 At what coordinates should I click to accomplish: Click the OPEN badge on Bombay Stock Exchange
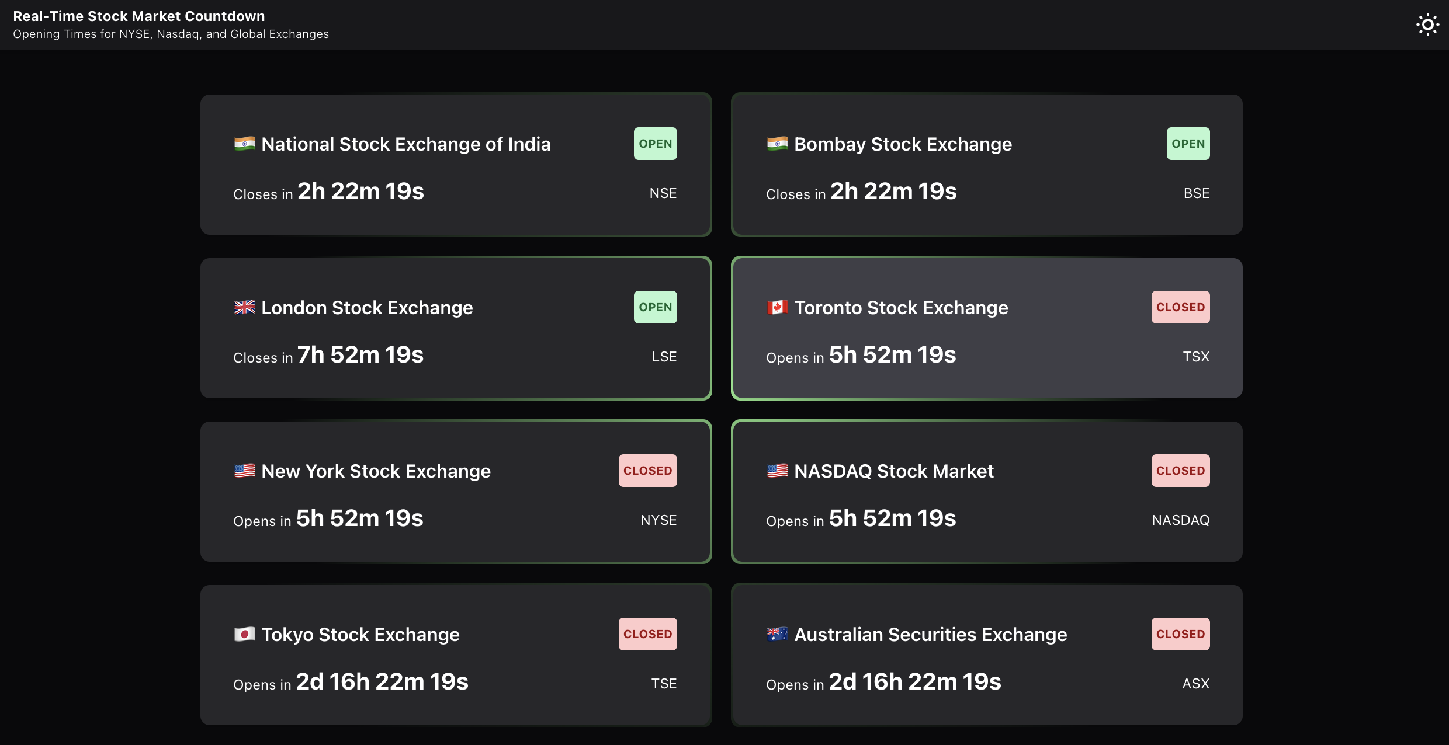[x=1188, y=144]
